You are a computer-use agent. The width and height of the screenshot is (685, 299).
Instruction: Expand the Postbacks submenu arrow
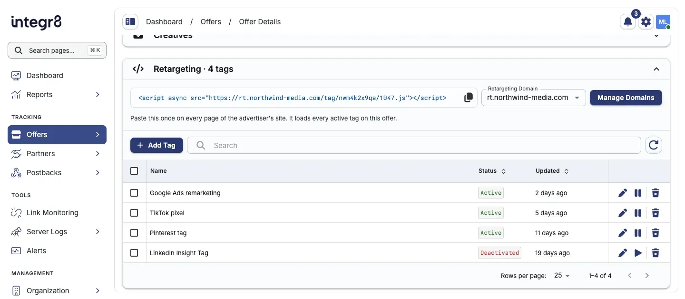click(98, 172)
